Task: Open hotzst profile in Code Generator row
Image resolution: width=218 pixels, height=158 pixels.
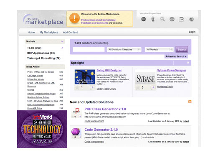Action: pos(186,142)
